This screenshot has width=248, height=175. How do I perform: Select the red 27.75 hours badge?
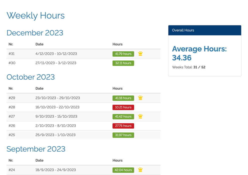(123, 126)
